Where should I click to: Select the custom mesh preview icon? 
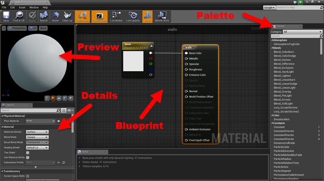pos(71,98)
